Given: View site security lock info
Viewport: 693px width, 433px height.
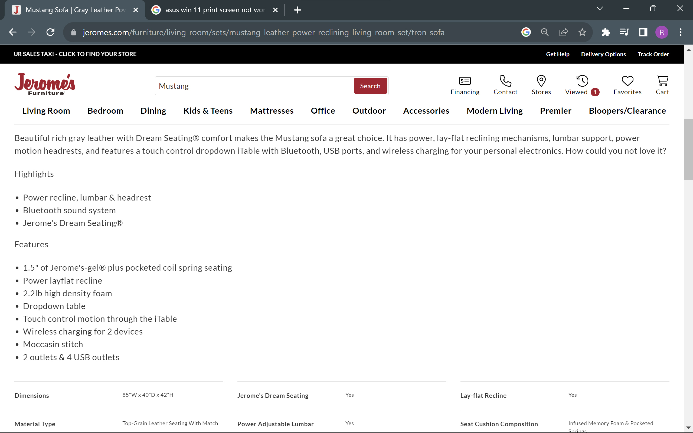Looking at the screenshot, I should 74,32.
